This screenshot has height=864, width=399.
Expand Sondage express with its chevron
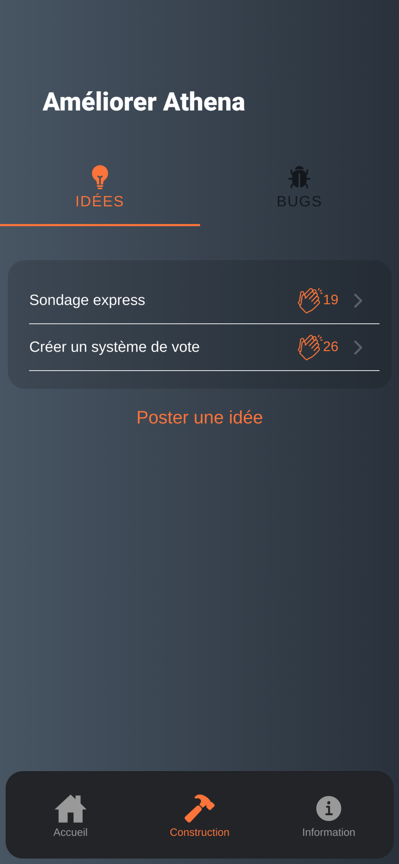(358, 301)
